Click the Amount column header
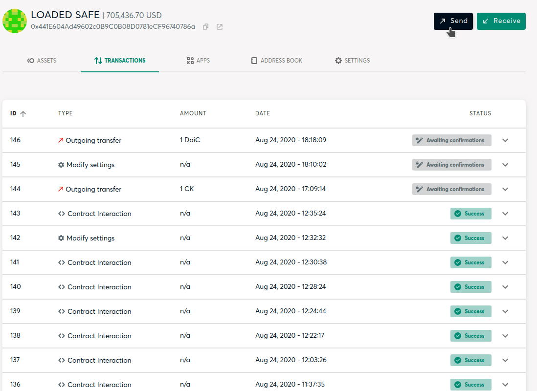 coord(193,113)
